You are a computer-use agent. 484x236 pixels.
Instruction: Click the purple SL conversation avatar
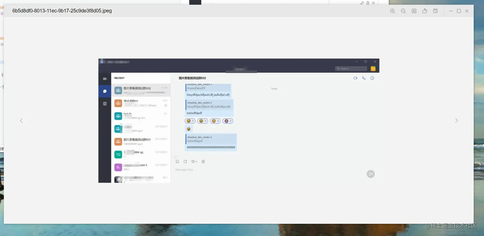coord(118,167)
